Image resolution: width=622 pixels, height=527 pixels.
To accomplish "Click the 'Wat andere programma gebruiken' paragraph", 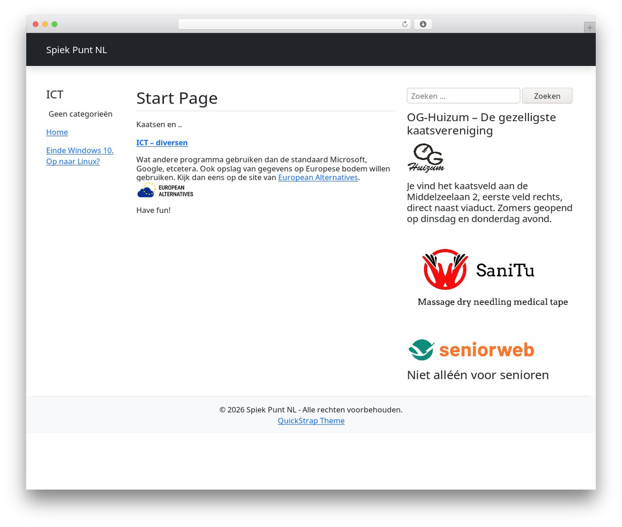I will click(263, 169).
